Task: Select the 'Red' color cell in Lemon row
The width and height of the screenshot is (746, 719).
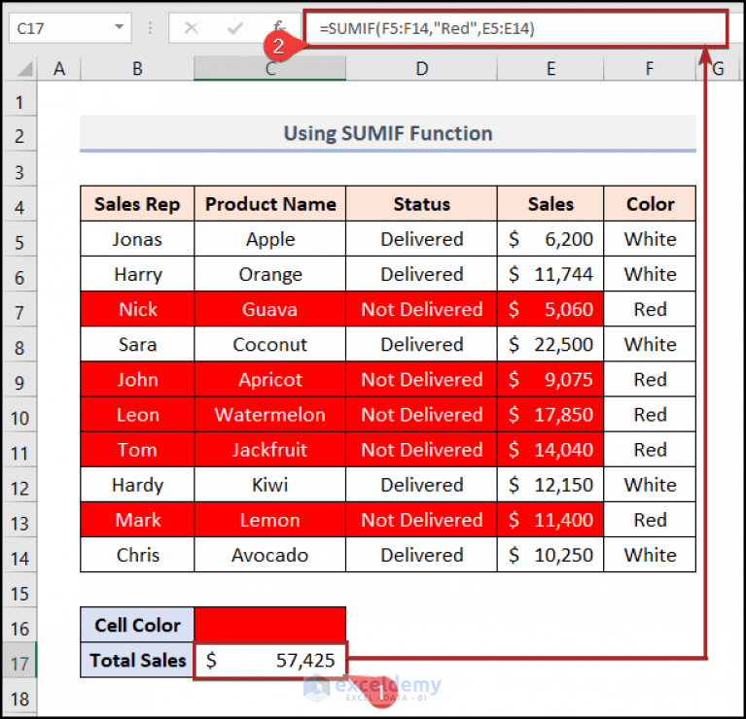Action: pos(650,521)
